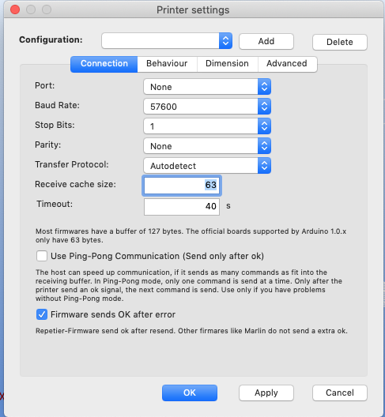
Task: Open the Dimension tab
Action: click(x=227, y=64)
